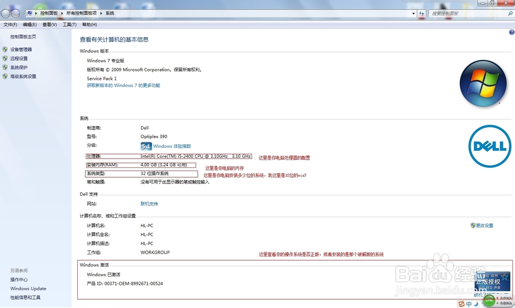Image resolution: width=515 pixels, height=308 pixels.
Task: Click the address bar refresh button
Action: pyautogui.click(x=422, y=13)
